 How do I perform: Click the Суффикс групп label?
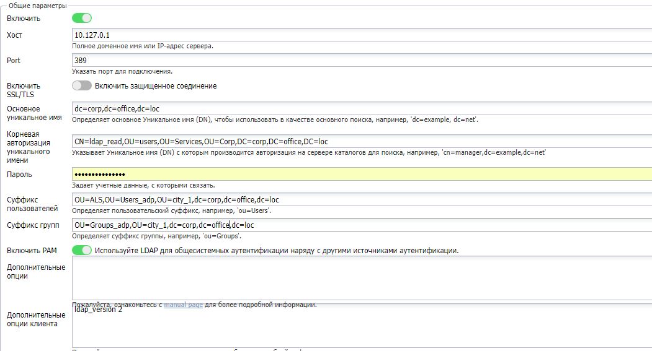coord(33,225)
